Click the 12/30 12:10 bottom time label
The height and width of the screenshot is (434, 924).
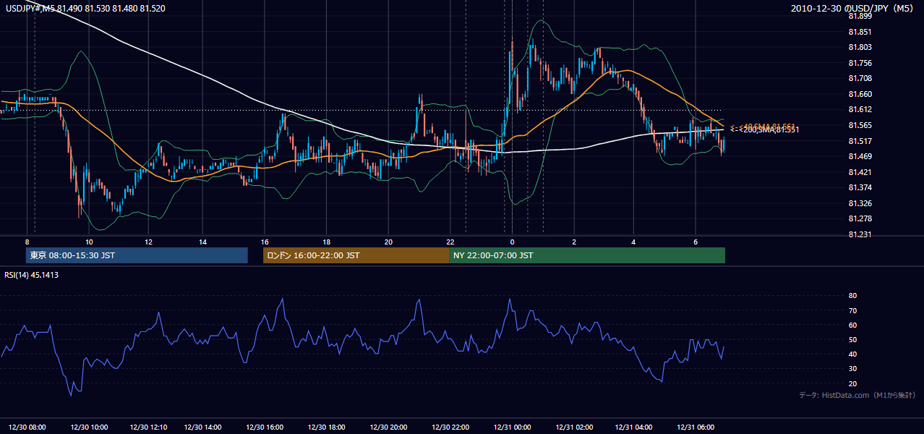point(148,427)
